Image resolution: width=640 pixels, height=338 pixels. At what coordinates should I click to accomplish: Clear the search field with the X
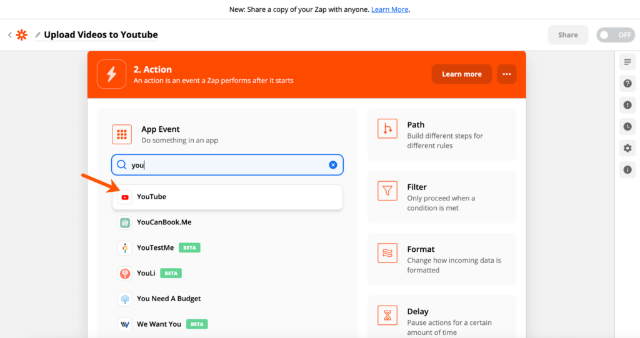pos(333,165)
